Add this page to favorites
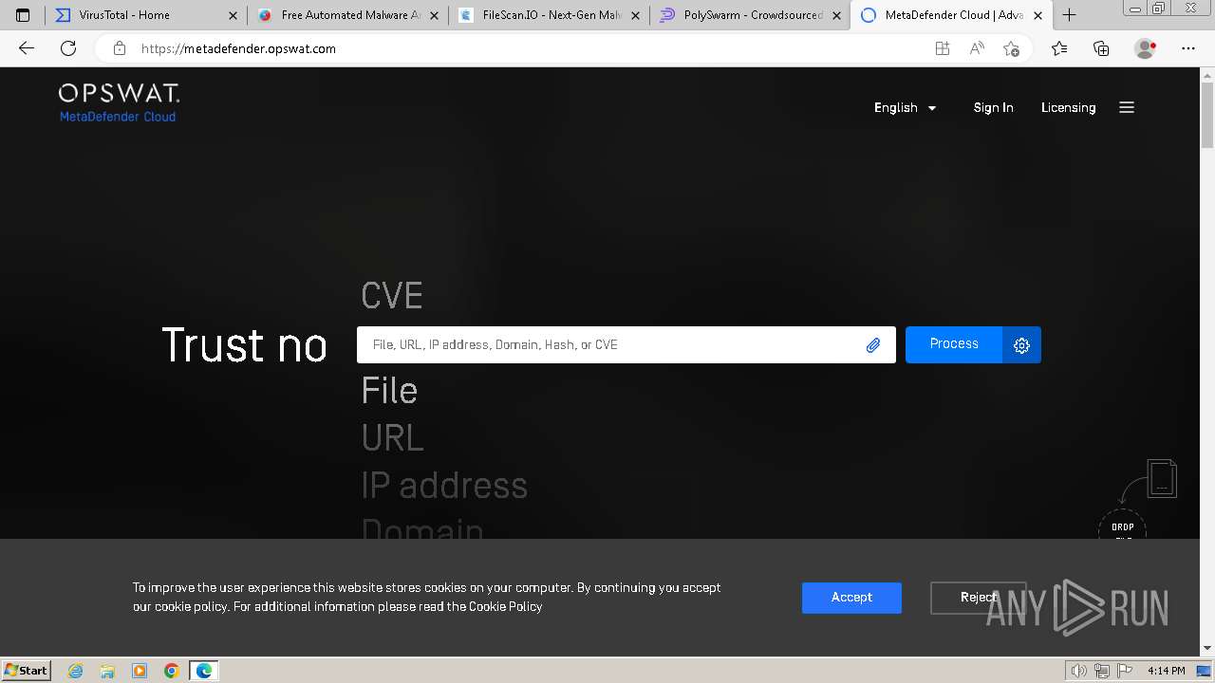1215x683 pixels. pyautogui.click(x=1011, y=48)
